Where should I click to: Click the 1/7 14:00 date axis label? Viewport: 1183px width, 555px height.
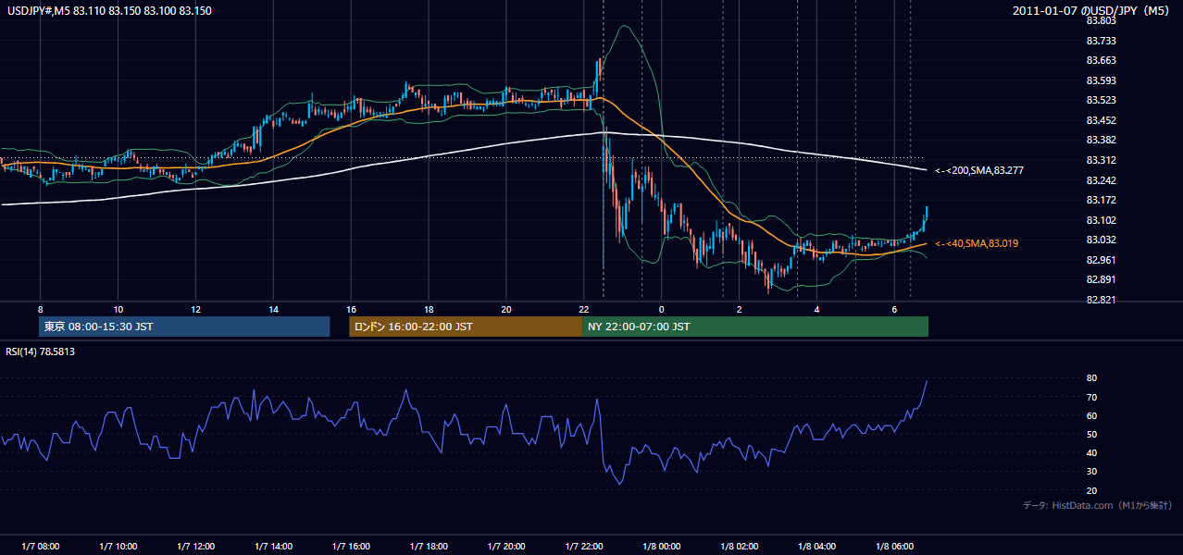(x=274, y=547)
